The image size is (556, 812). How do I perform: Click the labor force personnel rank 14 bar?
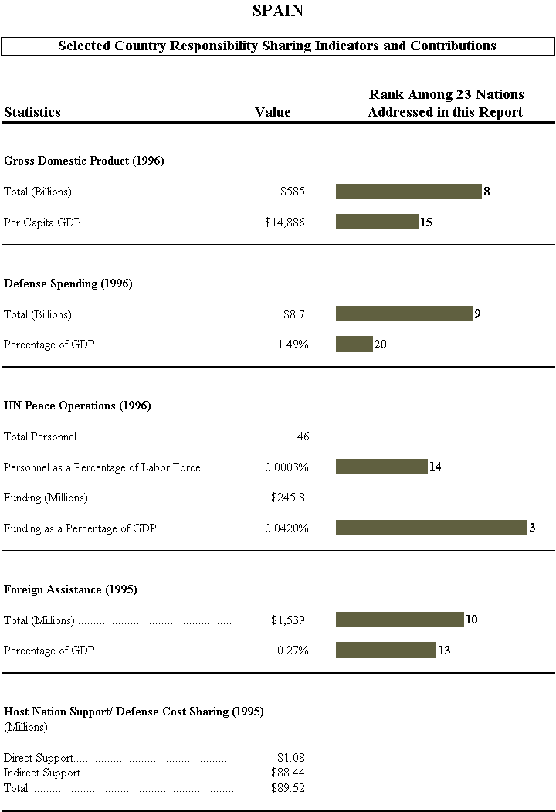pyautogui.click(x=381, y=467)
